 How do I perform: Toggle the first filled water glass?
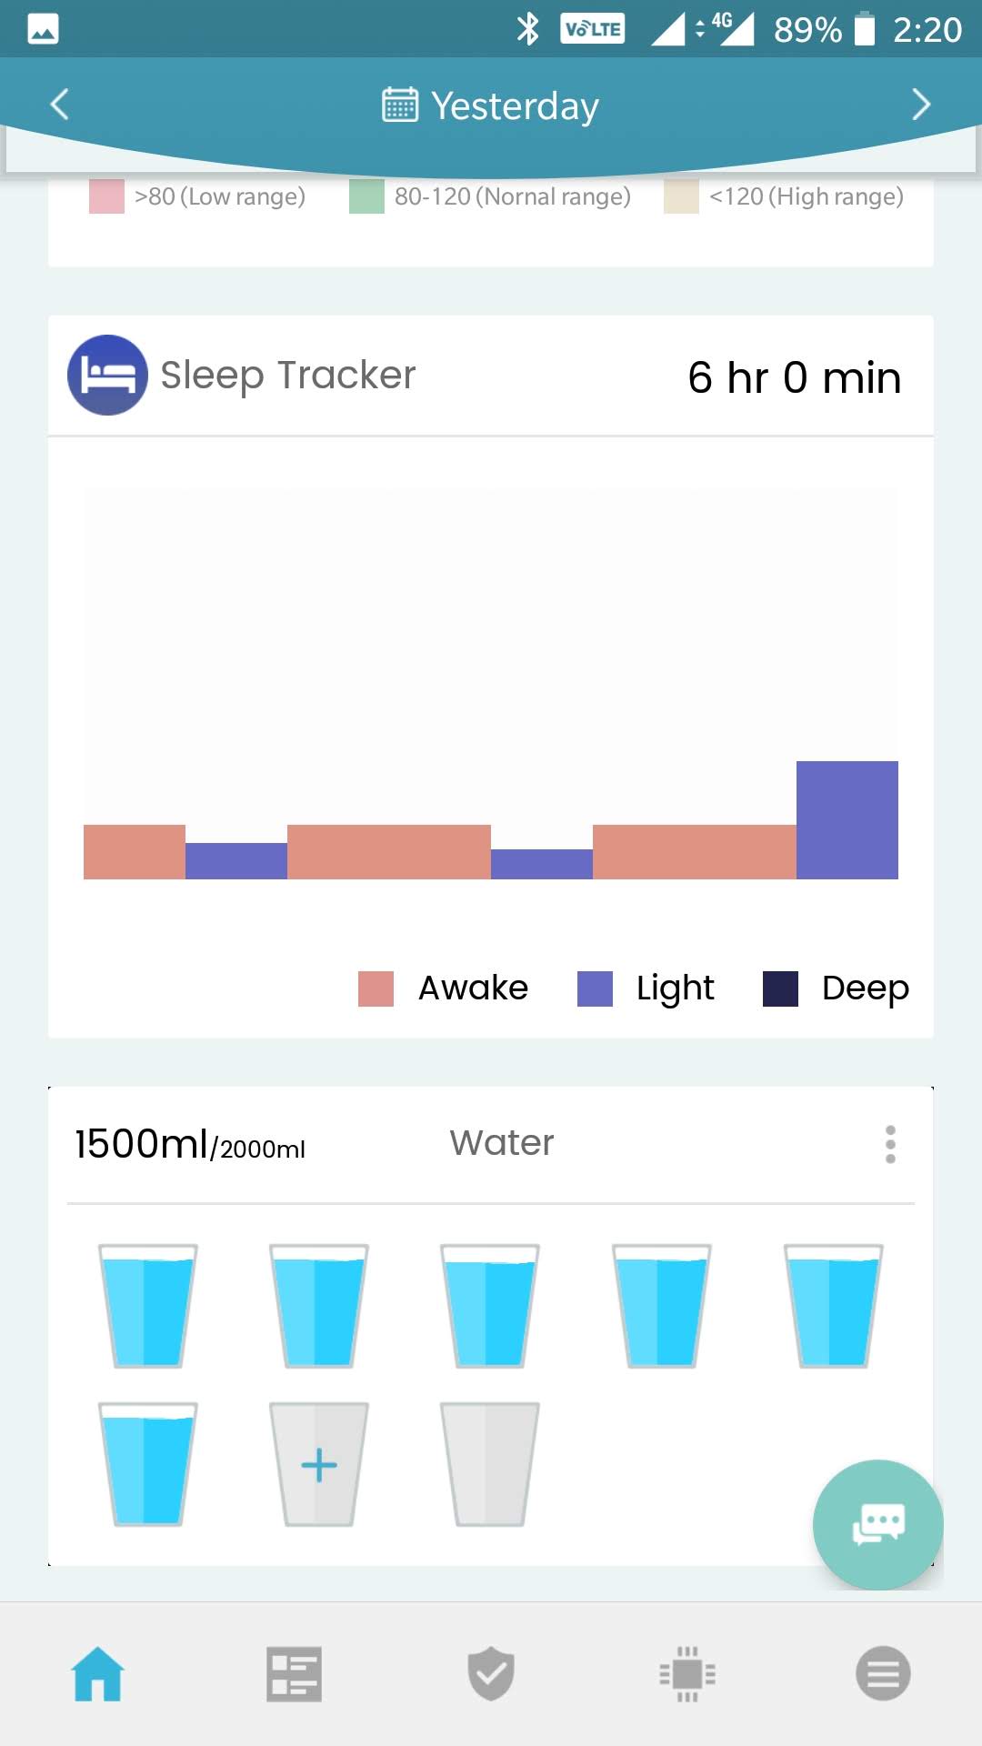pyautogui.click(x=148, y=1306)
